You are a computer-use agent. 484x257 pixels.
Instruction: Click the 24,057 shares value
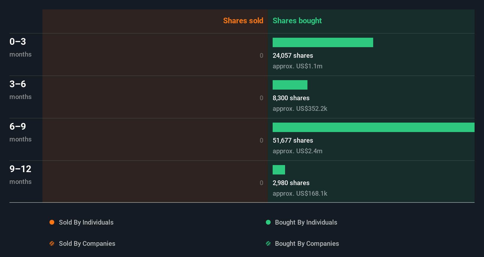pyautogui.click(x=293, y=55)
